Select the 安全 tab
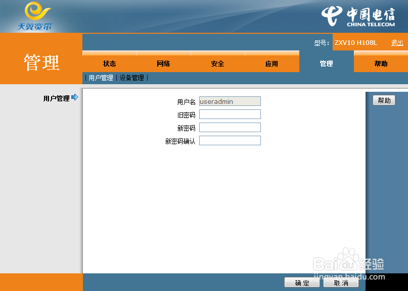 tap(217, 64)
